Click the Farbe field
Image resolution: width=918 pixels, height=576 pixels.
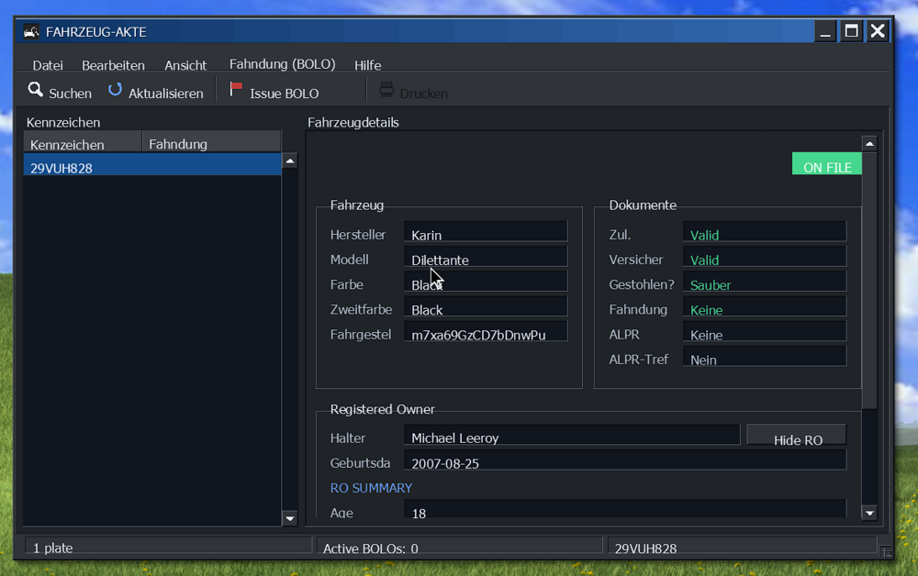click(x=486, y=283)
